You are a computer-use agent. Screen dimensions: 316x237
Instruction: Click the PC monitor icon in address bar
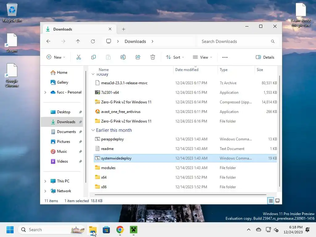click(109, 41)
